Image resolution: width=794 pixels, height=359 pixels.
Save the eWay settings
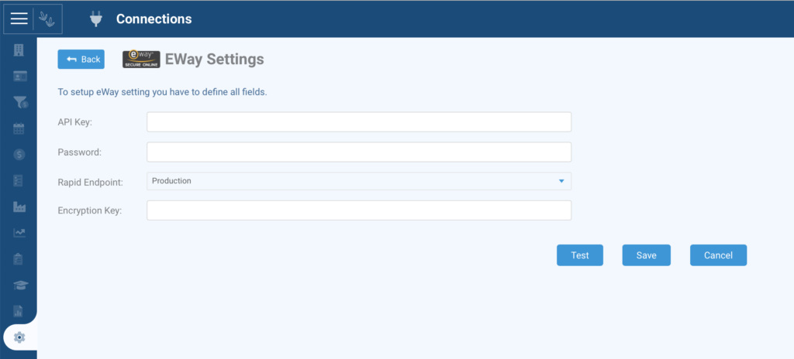[x=646, y=255]
